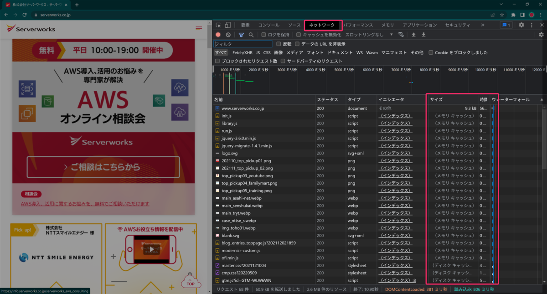Viewport: 547px width, 294px height.
Task: Check the 反転 checkbox
Action: coord(279,44)
